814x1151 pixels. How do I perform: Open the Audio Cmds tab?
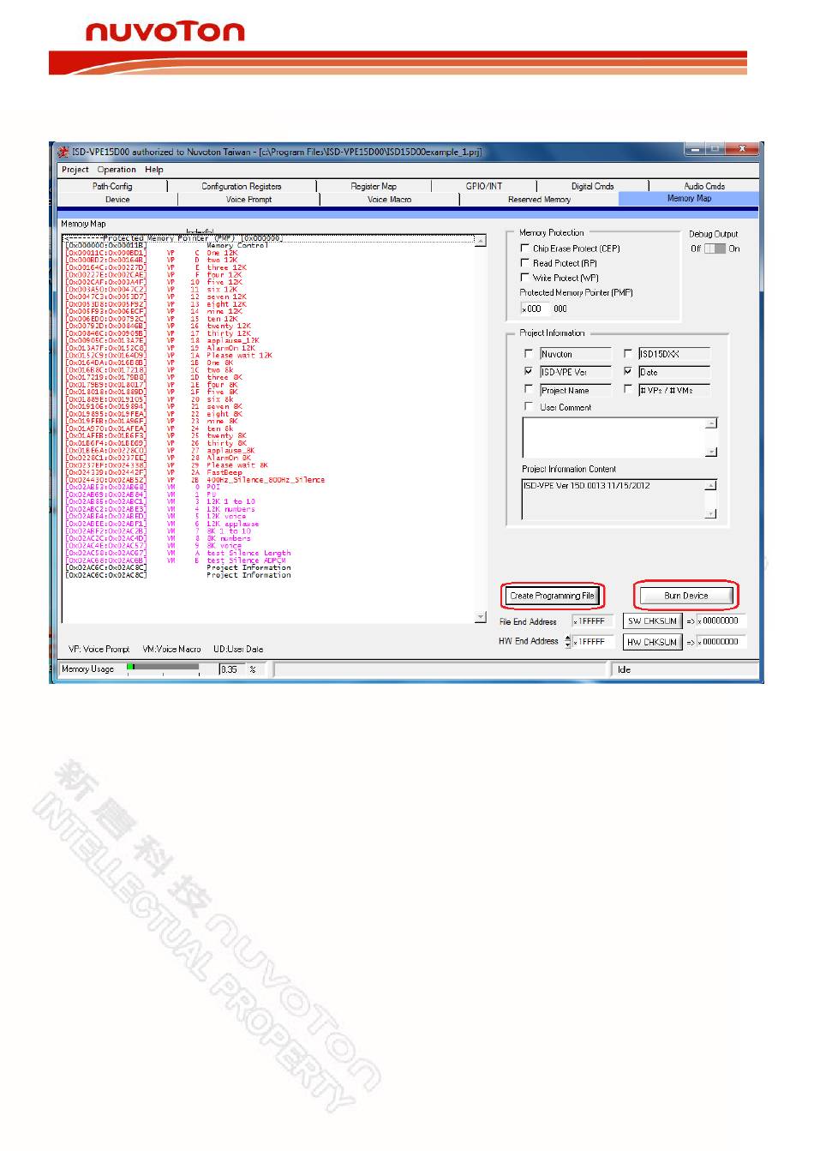coord(704,186)
